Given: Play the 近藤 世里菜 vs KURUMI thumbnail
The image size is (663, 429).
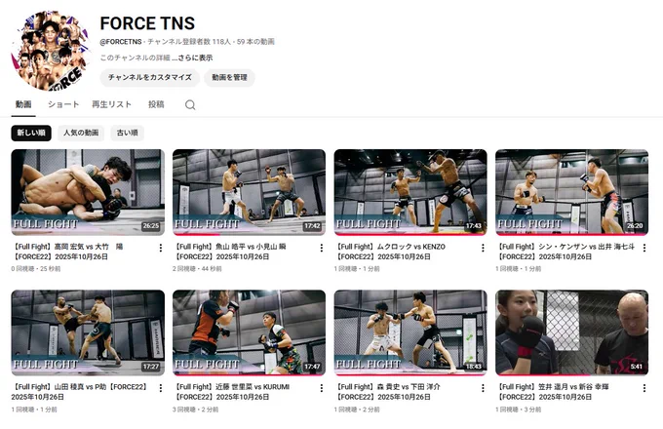Looking at the screenshot, I should tap(249, 332).
